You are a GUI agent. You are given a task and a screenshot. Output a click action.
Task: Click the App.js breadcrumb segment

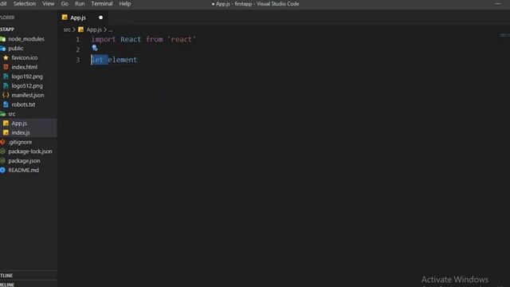pos(94,29)
